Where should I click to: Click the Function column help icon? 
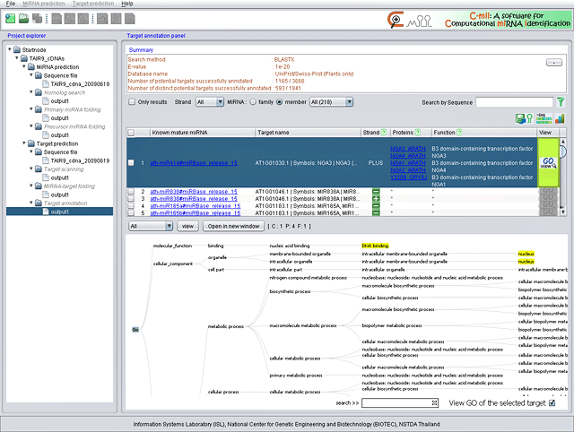point(459,133)
